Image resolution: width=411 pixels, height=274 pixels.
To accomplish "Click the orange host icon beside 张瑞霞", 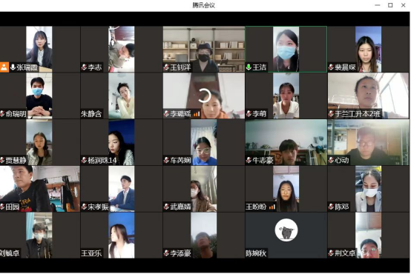I will pos(4,67).
